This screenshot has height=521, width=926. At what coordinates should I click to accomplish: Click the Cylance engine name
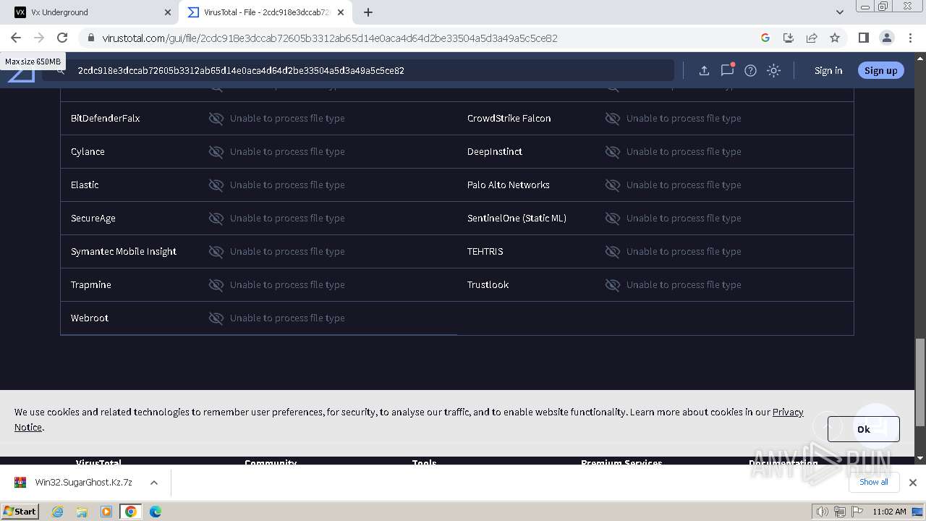[88, 151]
